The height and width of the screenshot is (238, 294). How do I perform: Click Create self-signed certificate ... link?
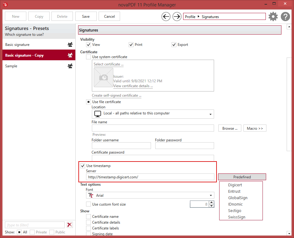pos(116,95)
